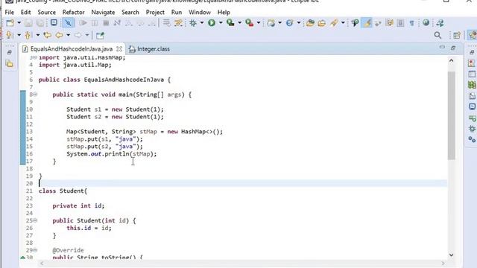
Task: Expand the Search flashlight dropdown arrow
Action: pyautogui.click(x=343, y=23)
